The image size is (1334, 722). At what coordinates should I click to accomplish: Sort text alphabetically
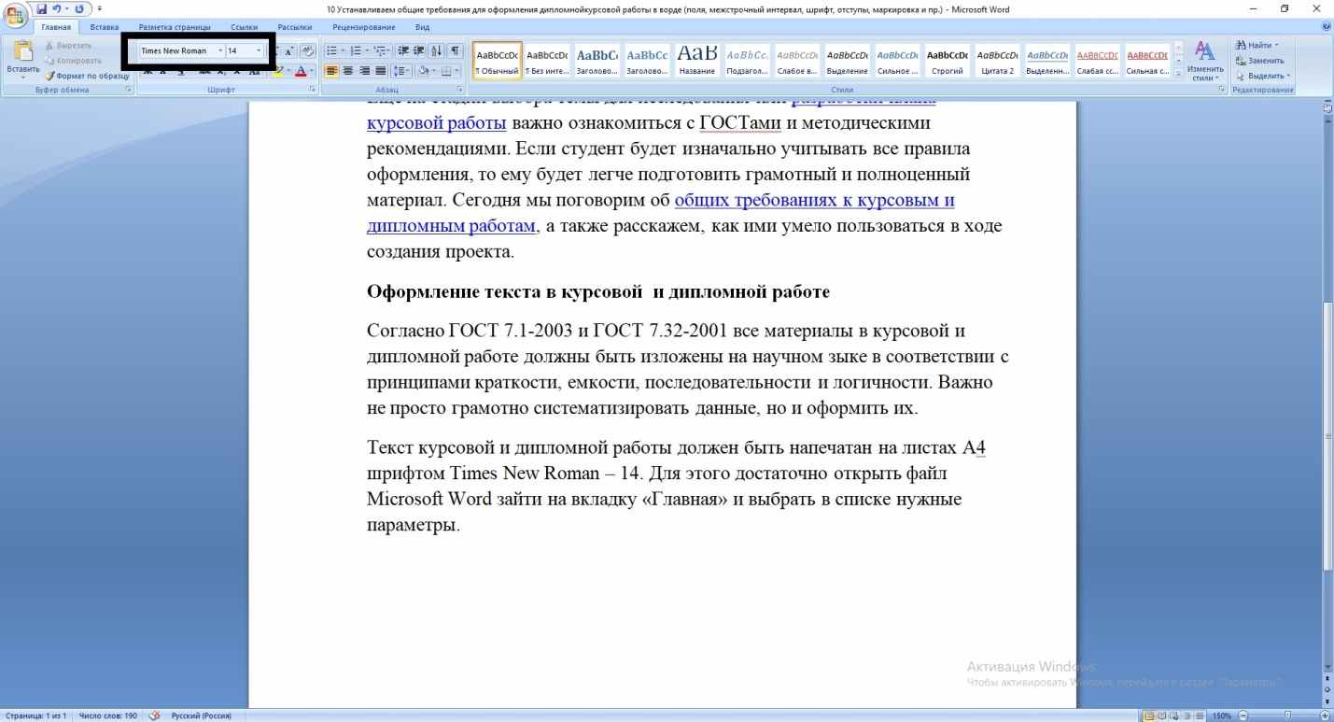pyautogui.click(x=437, y=50)
